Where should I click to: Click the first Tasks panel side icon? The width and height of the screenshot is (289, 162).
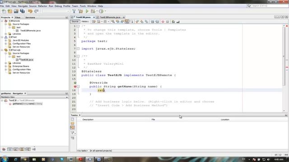(x=72, y=119)
